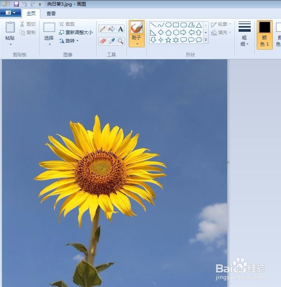Select the Magnifier tool
The width and height of the screenshot is (281, 287).
[120, 41]
